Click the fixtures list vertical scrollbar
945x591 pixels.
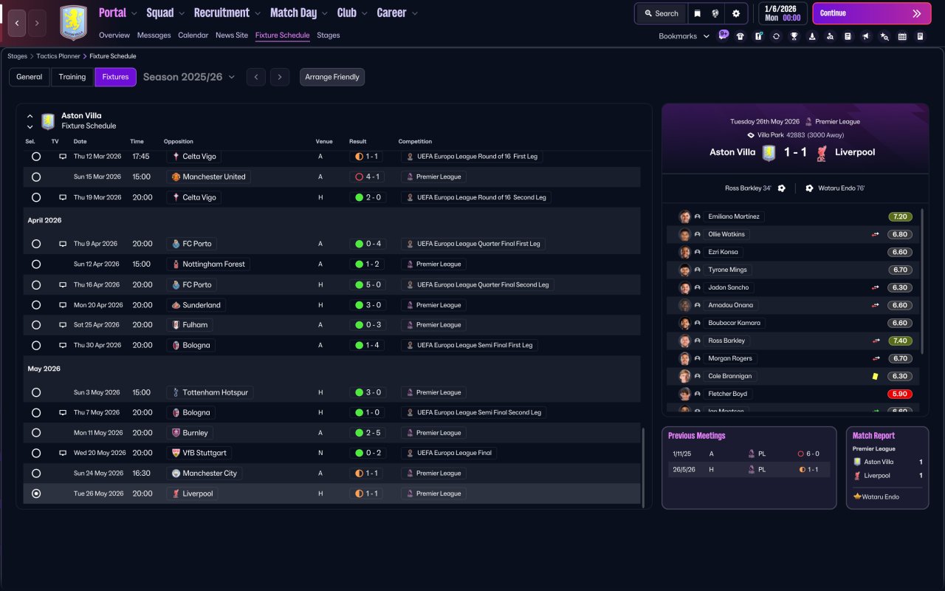pyautogui.click(x=644, y=468)
